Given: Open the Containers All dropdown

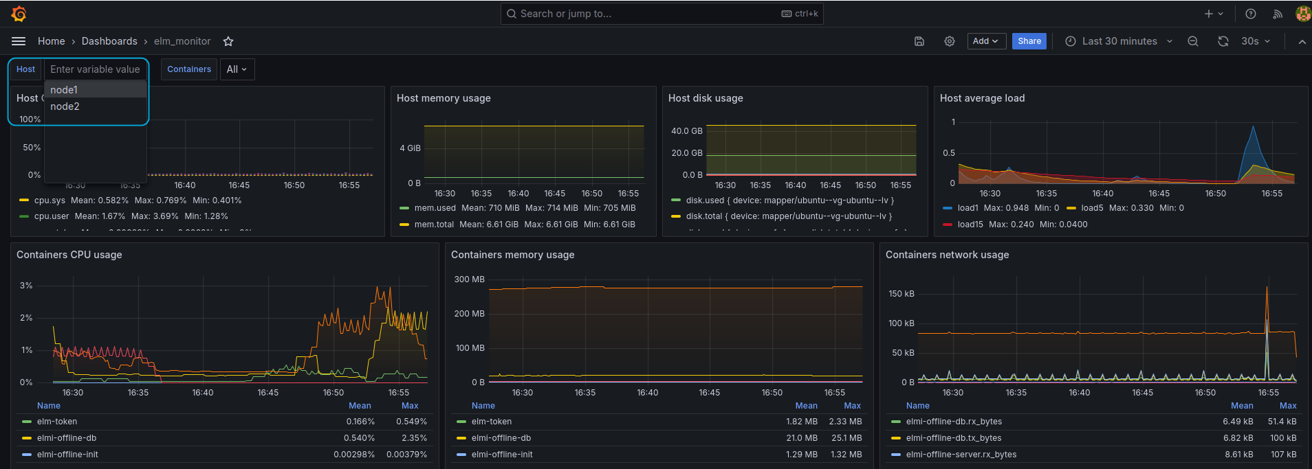Looking at the screenshot, I should tap(237, 69).
